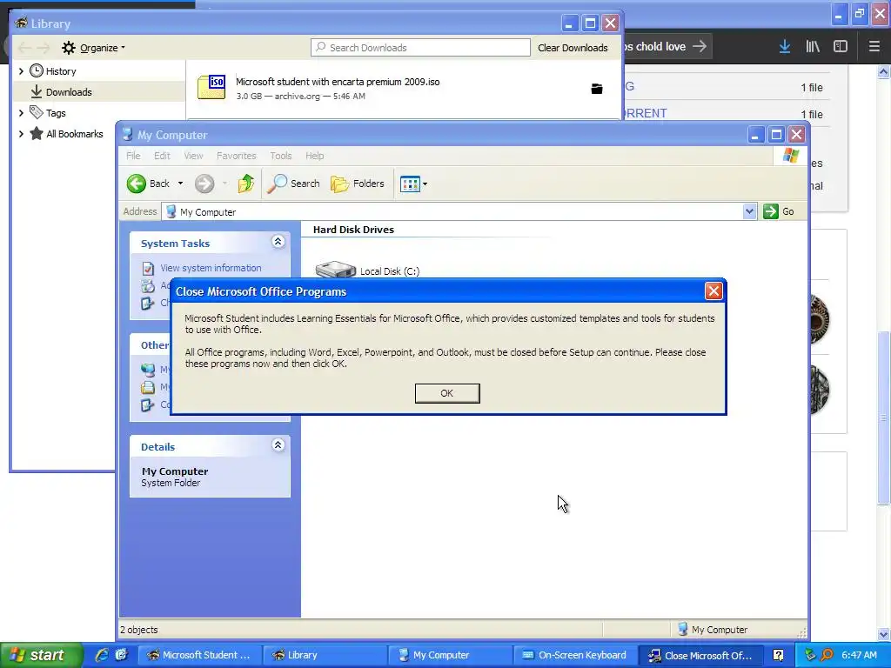
Task: Click the Start button
Action: point(41,655)
